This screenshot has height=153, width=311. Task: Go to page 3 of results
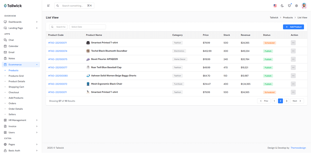point(286,101)
